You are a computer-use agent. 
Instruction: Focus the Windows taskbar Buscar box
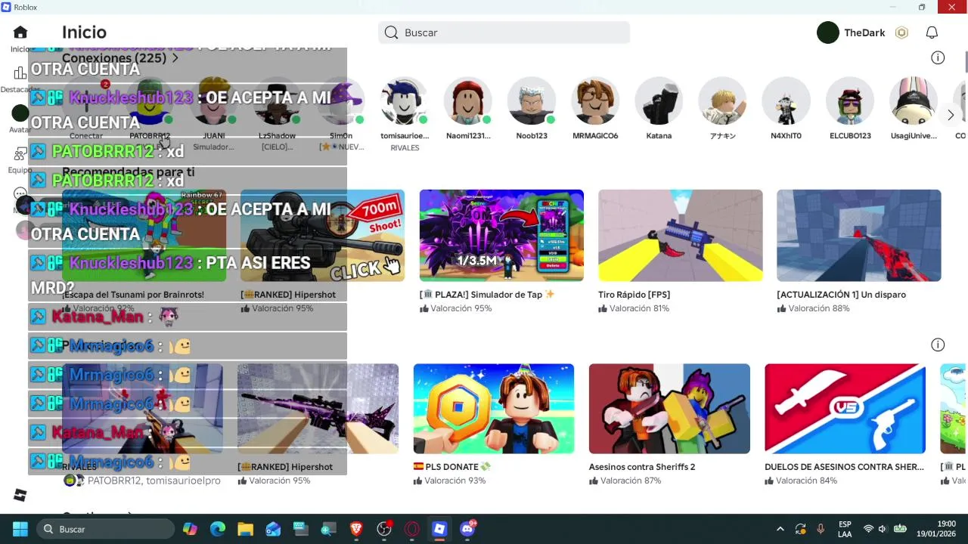[105, 529]
